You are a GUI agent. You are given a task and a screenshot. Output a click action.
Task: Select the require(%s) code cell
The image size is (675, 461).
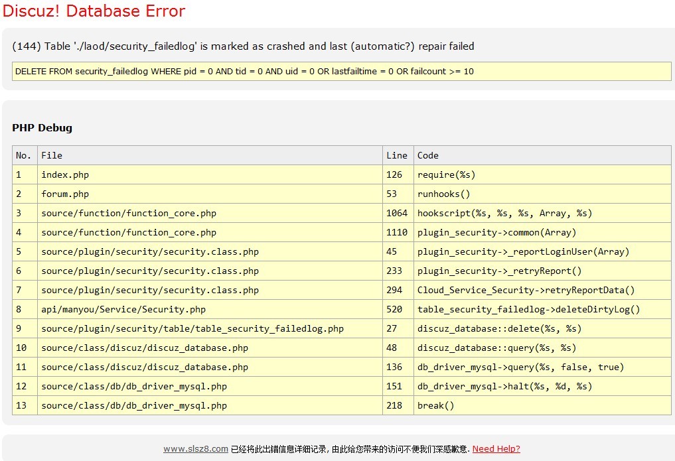[542, 174]
